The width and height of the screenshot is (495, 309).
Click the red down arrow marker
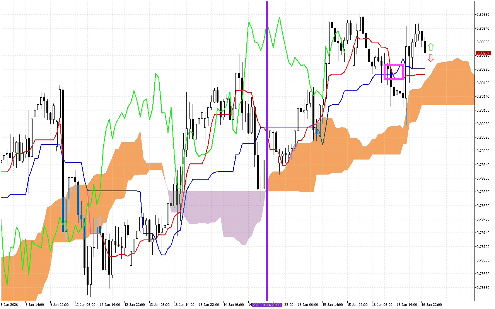(x=431, y=58)
